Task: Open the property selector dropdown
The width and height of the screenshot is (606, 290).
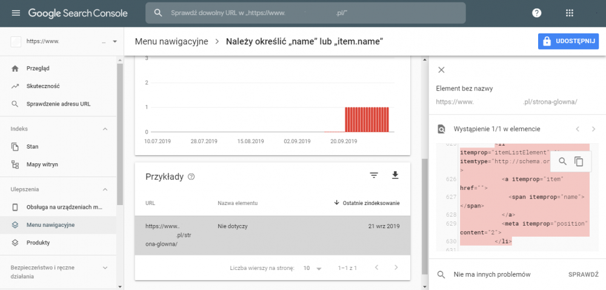Action: [x=115, y=42]
